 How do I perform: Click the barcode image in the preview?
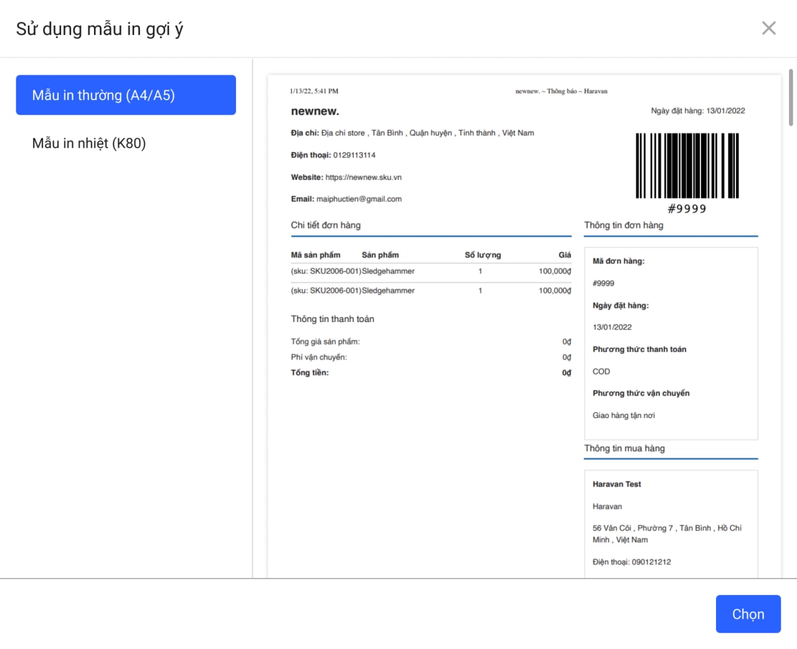point(687,166)
